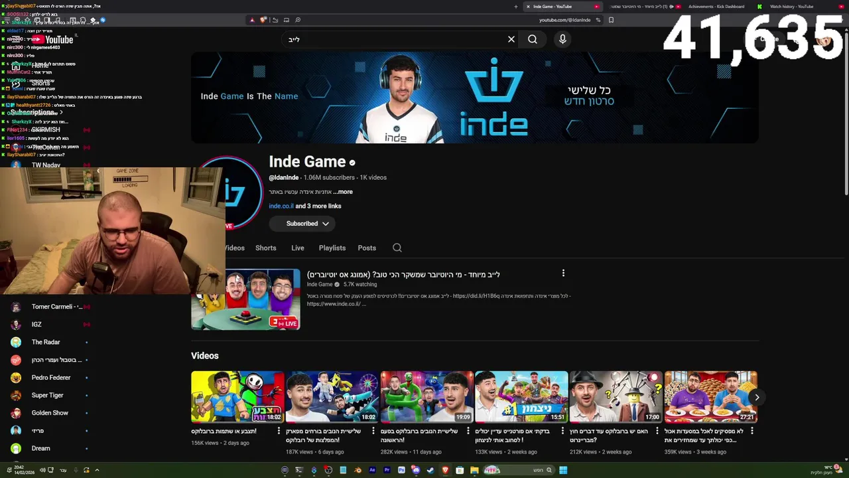Launch Premiere Pro from the taskbar

(x=387, y=470)
